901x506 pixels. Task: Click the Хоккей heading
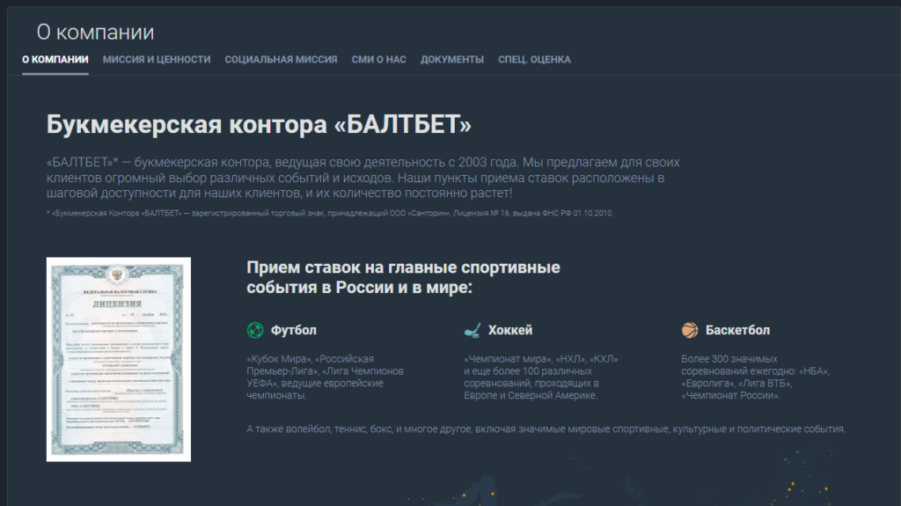click(510, 330)
